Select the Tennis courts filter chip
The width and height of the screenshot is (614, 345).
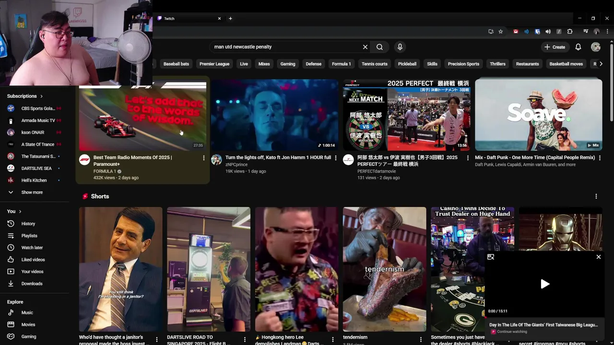[375, 64]
